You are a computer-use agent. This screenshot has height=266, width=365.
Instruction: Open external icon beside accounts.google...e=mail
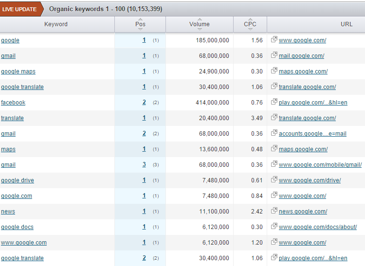[274, 133]
